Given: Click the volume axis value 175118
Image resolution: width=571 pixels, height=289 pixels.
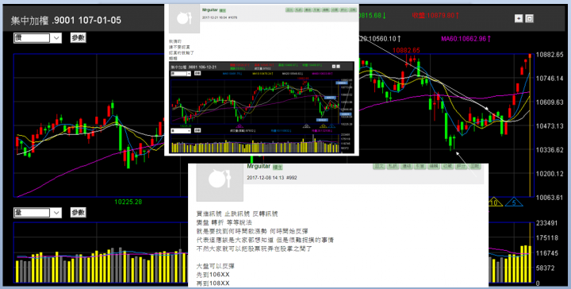Looking at the screenshot, I should pos(548,238).
